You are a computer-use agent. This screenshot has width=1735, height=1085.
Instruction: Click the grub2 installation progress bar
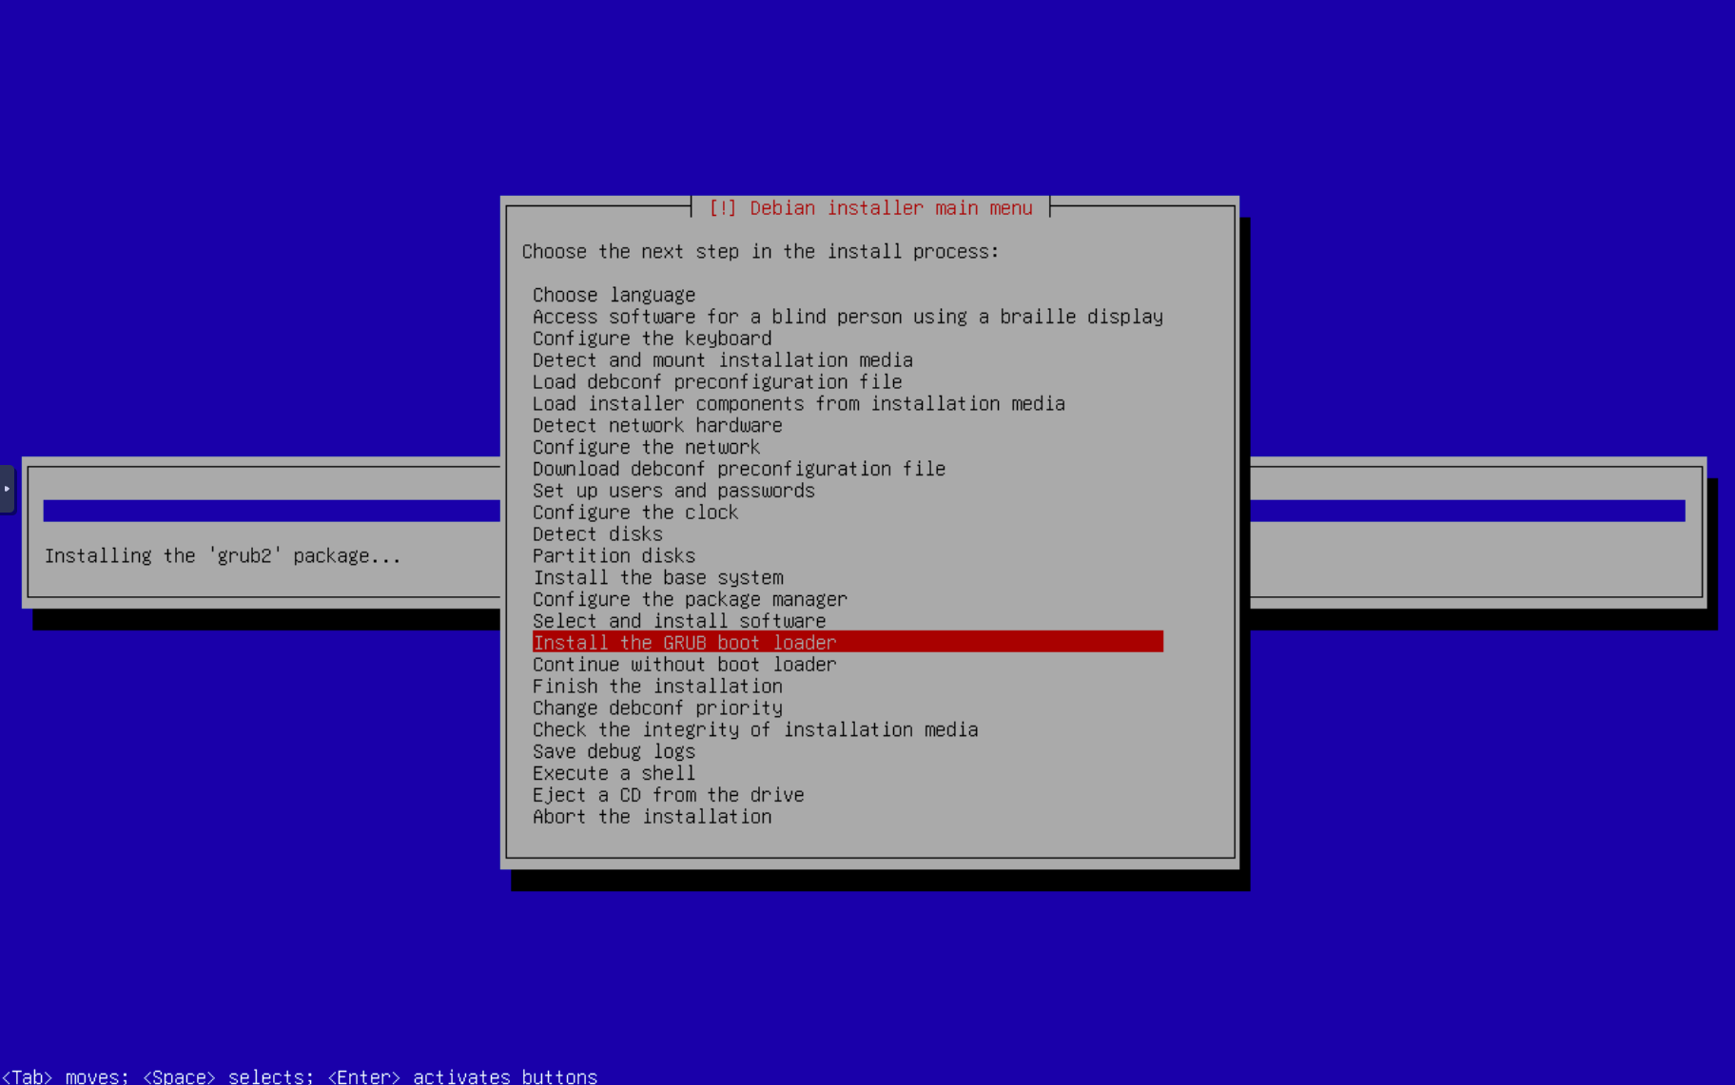pos(271,511)
